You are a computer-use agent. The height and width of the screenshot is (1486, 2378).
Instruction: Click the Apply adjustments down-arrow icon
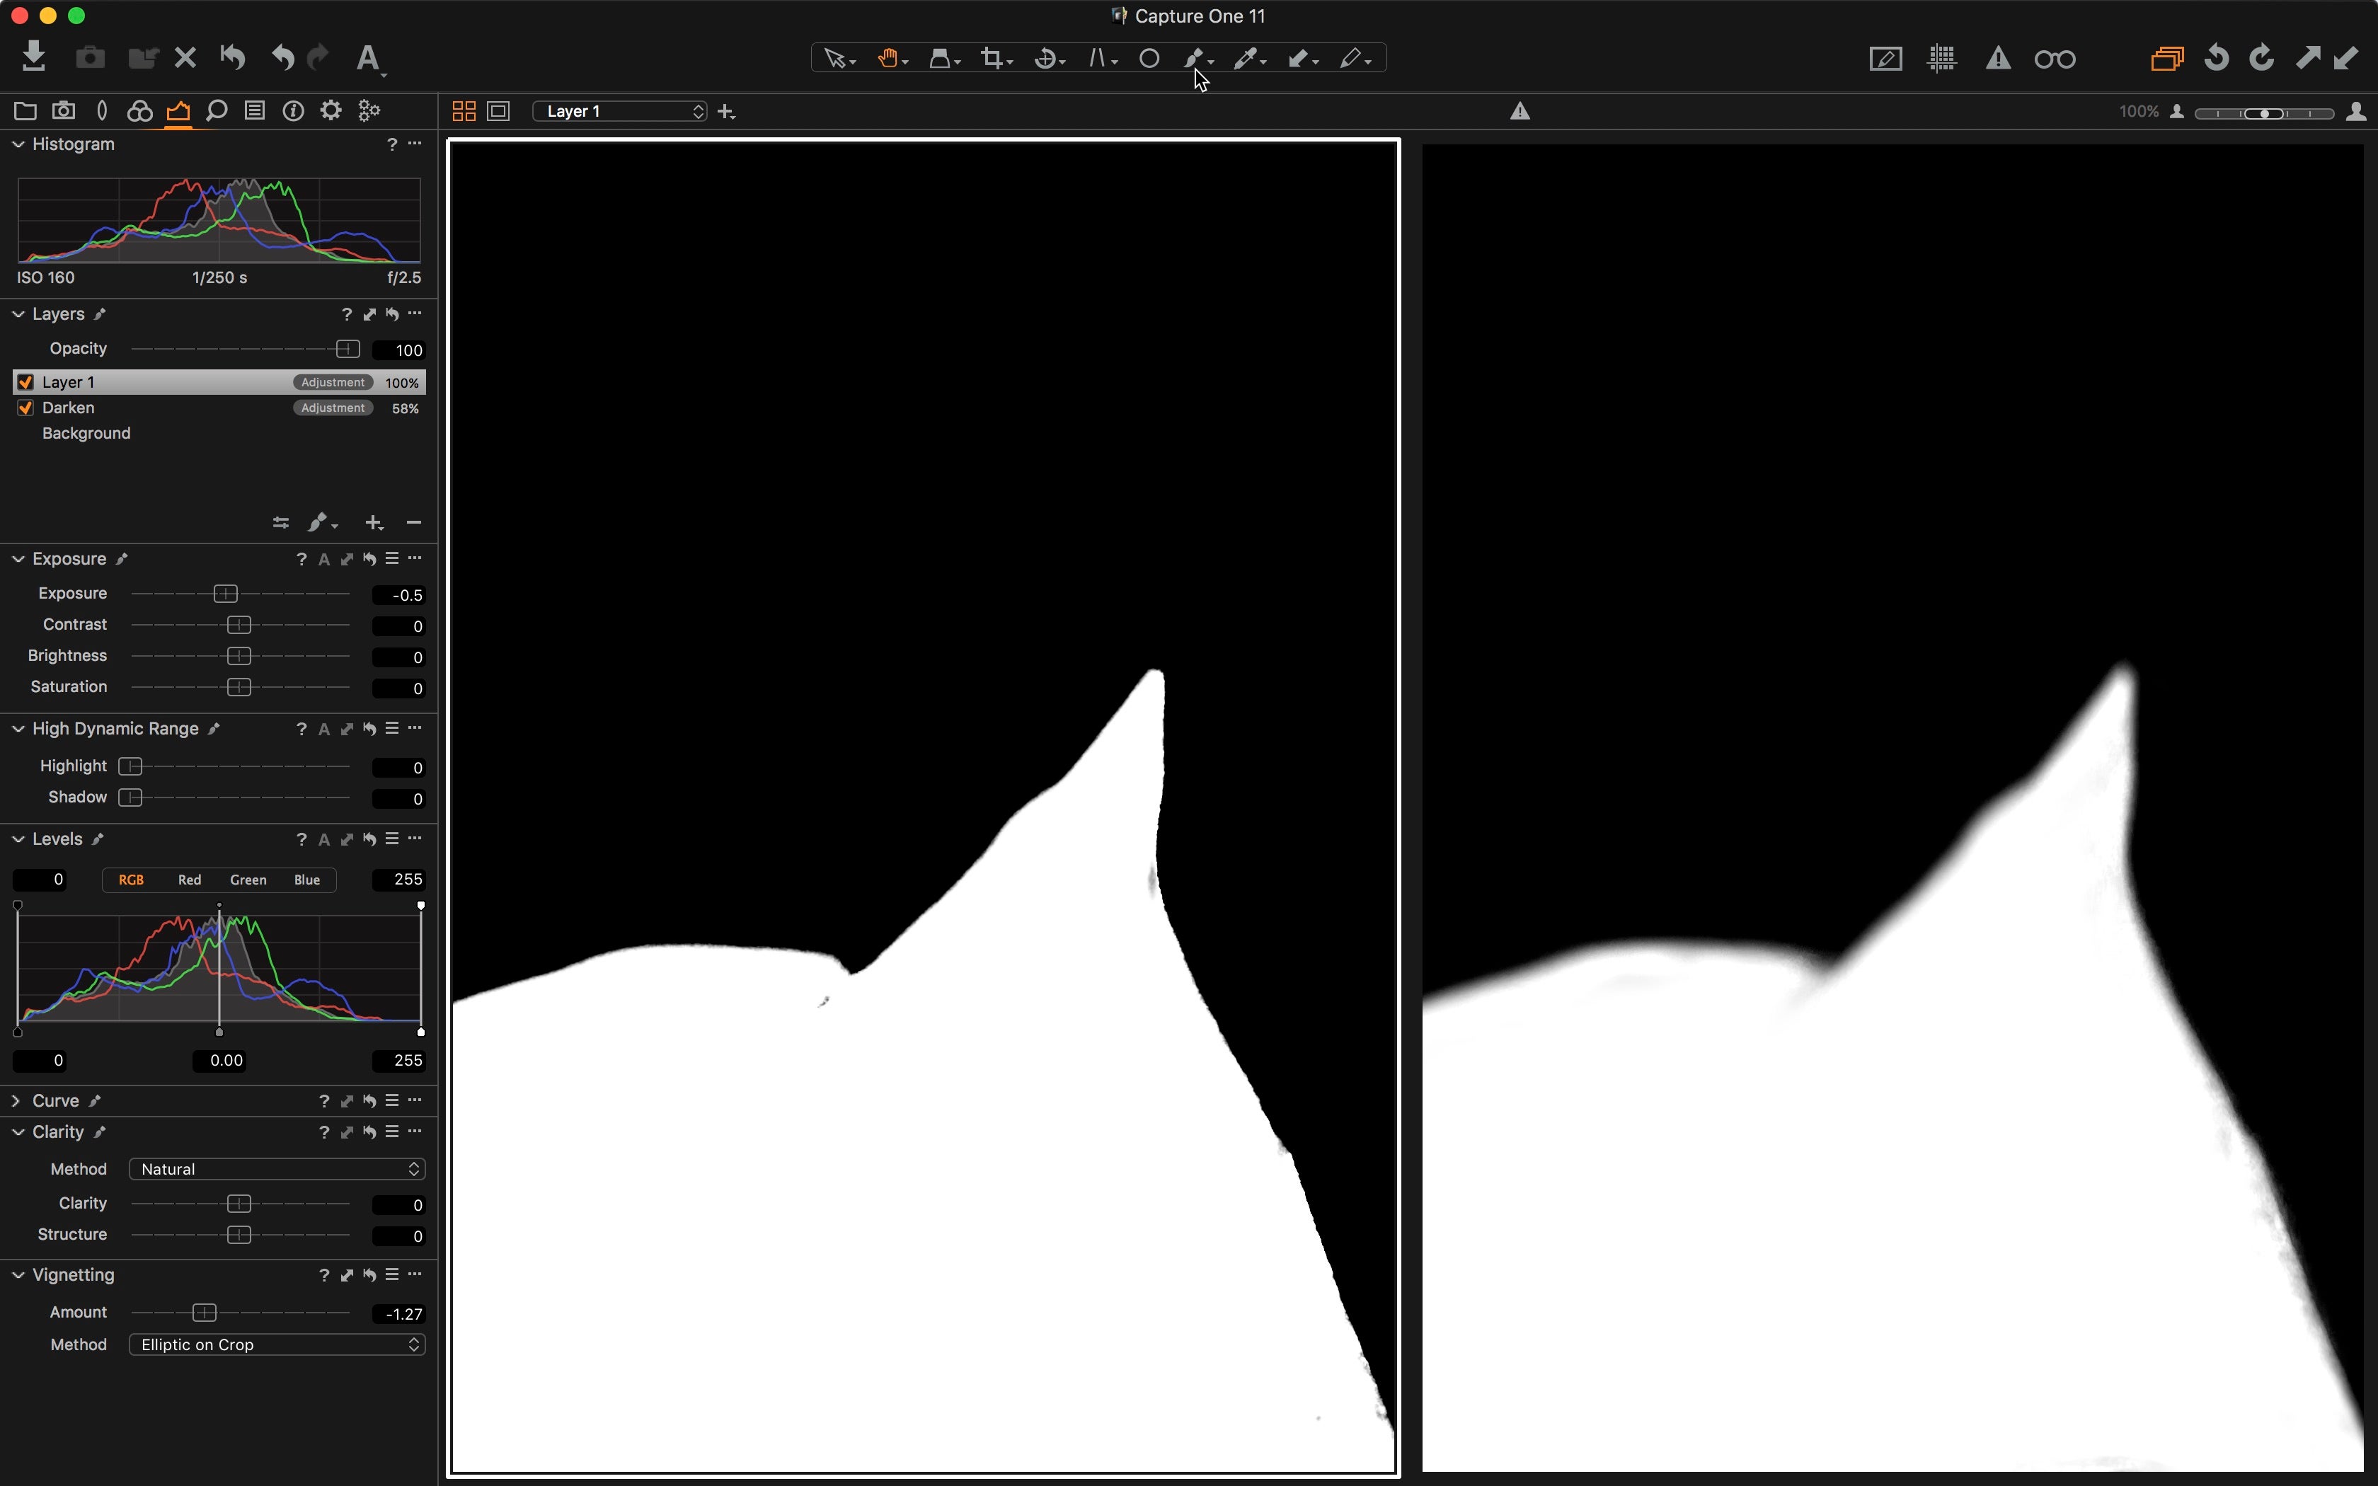point(2345,58)
